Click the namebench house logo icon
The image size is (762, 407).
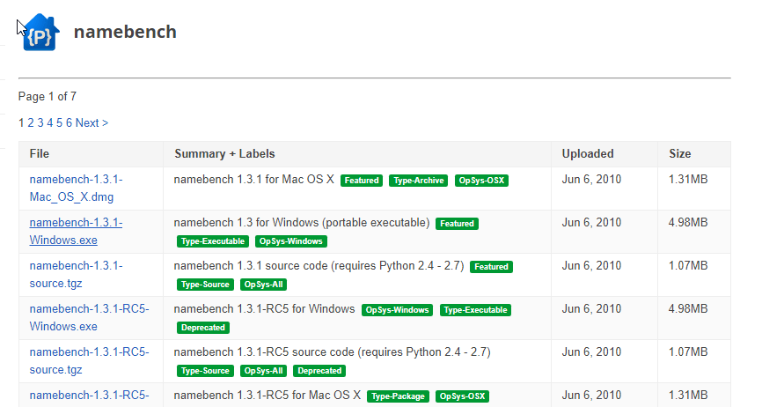coord(40,33)
